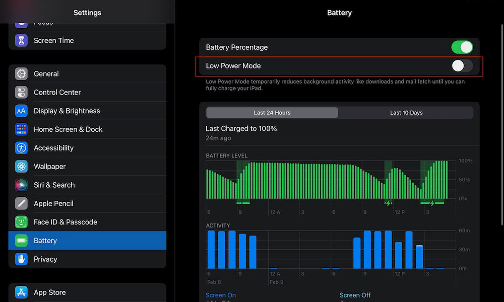Open Face ID & Passcode icon
This screenshot has width=504, height=302.
21,222
